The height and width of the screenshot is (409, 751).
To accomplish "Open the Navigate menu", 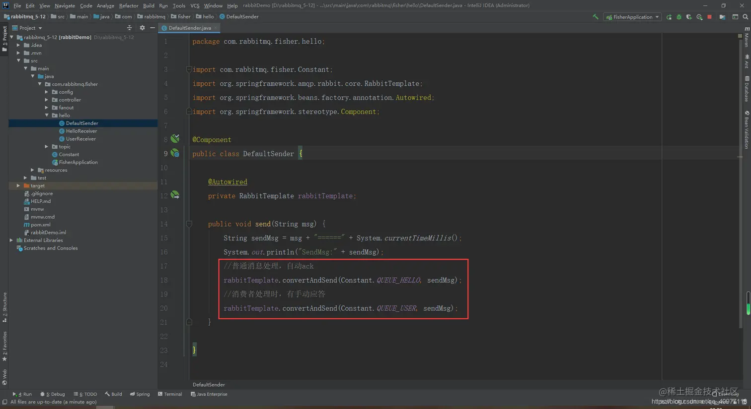I will click(x=65, y=5).
